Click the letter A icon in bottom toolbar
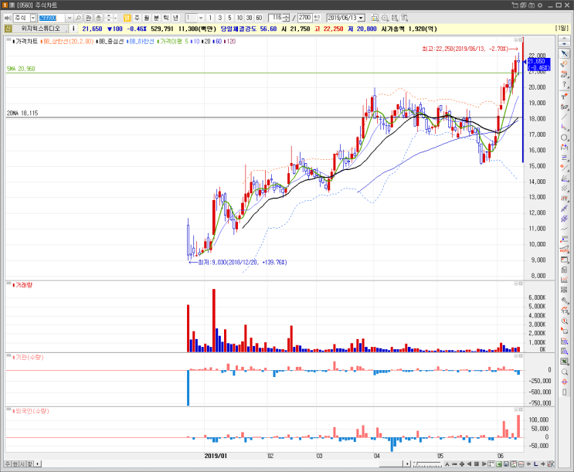 [x=447, y=464]
